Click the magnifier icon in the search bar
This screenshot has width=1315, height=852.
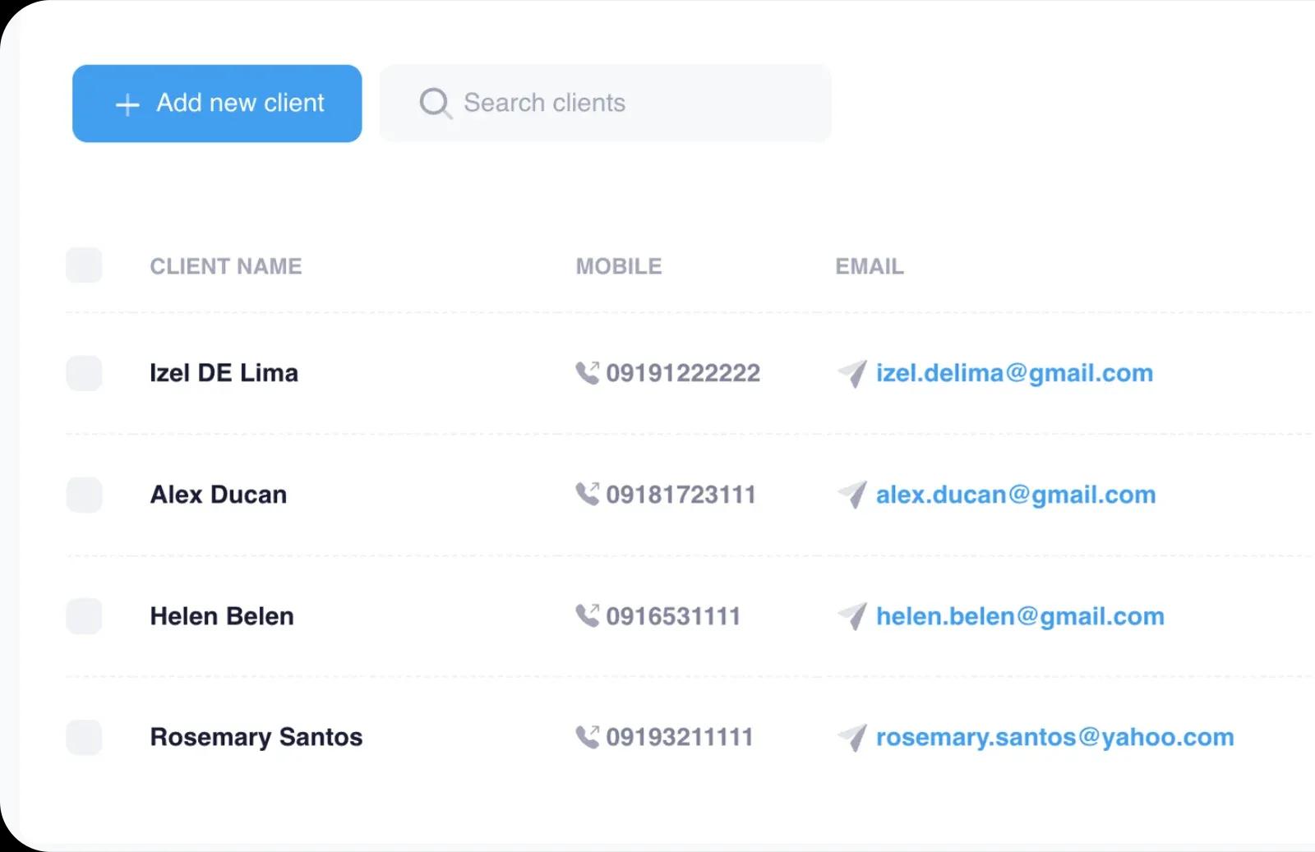point(436,103)
